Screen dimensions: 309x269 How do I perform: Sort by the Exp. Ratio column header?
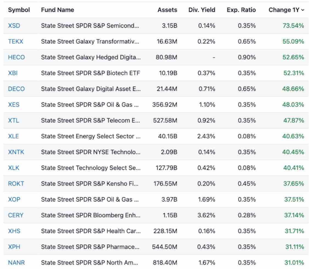(x=241, y=10)
